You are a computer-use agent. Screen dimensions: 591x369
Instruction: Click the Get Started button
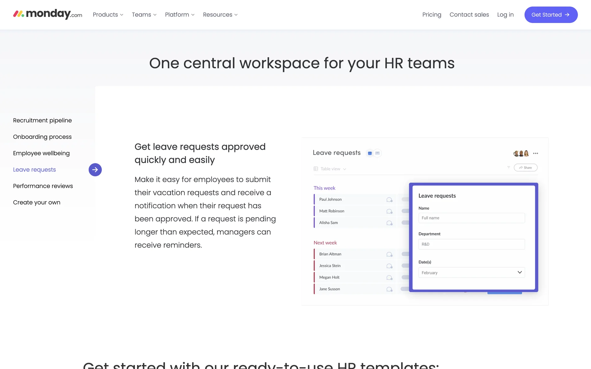(551, 15)
